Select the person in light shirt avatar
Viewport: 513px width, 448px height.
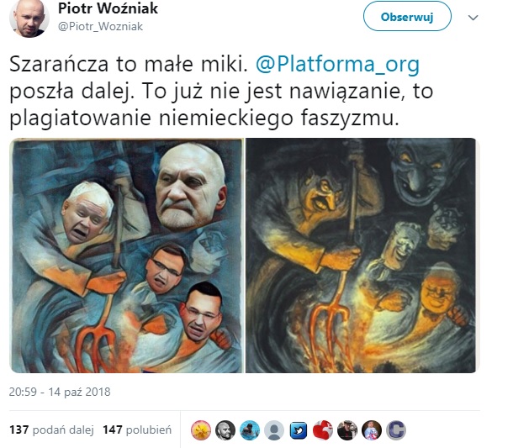pos(372,430)
